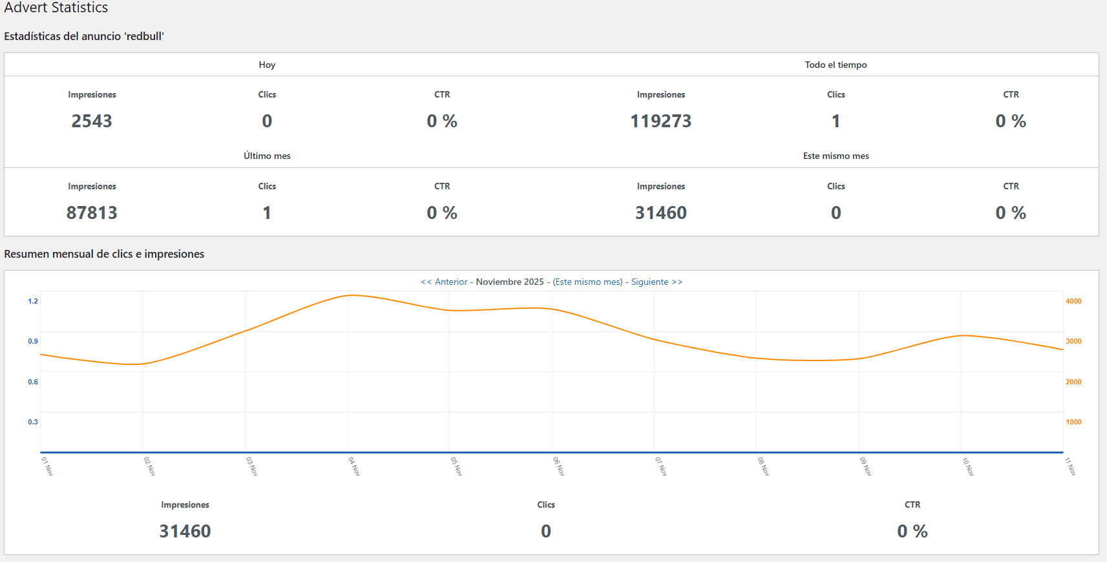The height and width of the screenshot is (562, 1107).
Task: Select orange line point at 10 Nov
Action: coord(962,335)
